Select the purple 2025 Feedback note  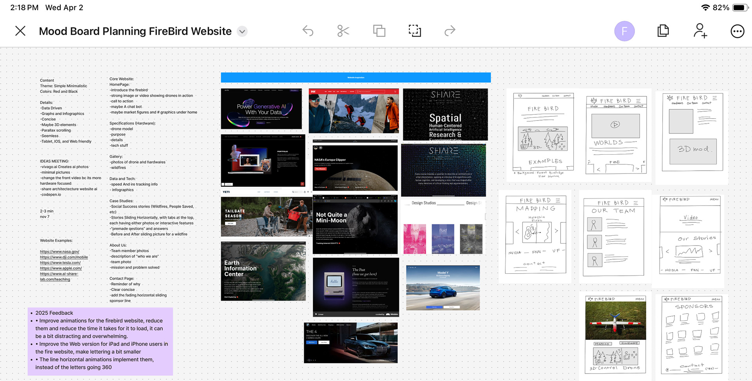(100, 341)
